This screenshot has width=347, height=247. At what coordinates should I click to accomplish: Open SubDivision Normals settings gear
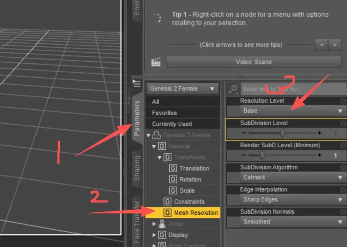[343, 212]
